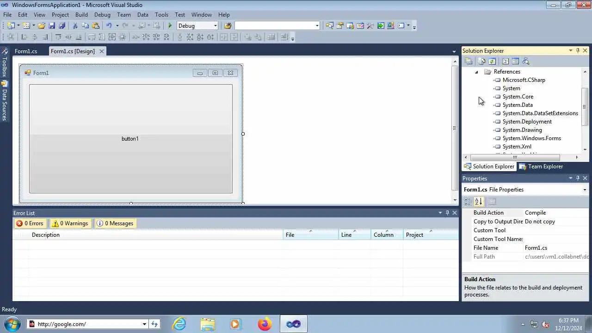Screen dimensions: 592x333
Task: Click the Align Lefts layout icon
Action: [x=25, y=37]
